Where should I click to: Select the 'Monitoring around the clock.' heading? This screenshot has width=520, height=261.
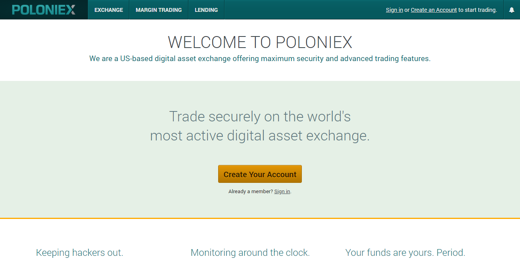click(250, 253)
